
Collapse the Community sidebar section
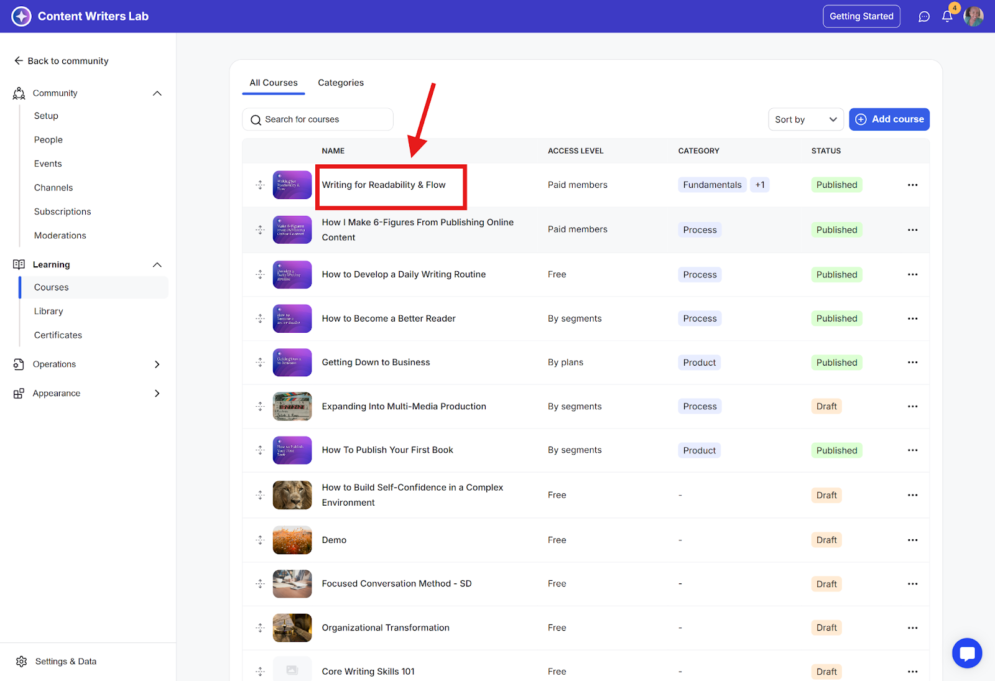point(157,93)
